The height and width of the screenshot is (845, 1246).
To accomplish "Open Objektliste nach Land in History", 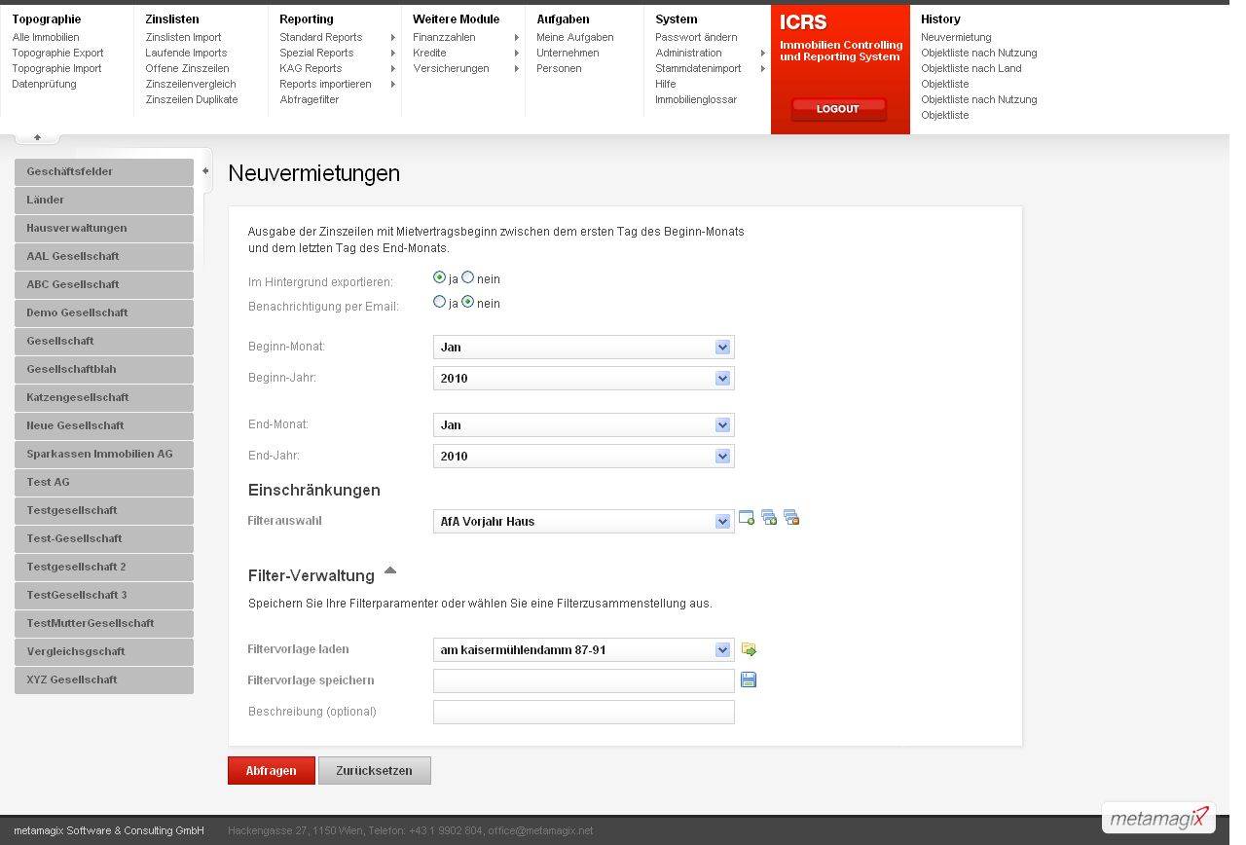I will [971, 68].
